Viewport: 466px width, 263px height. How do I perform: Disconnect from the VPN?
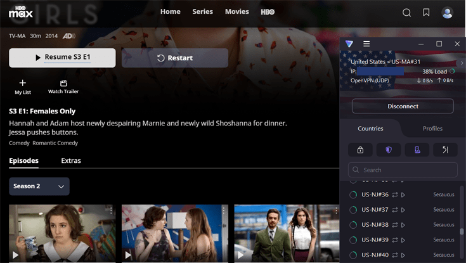point(403,106)
